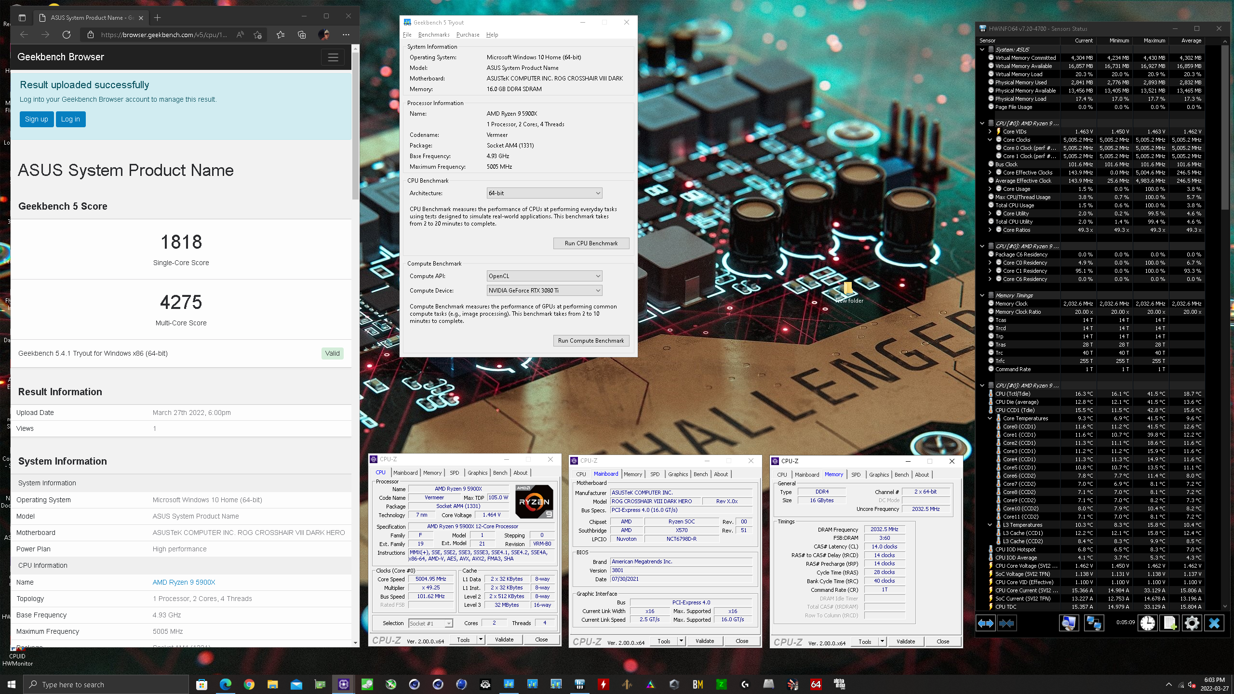Open the Purchase menu in Geekbench
This screenshot has height=694, width=1234.
click(x=468, y=35)
